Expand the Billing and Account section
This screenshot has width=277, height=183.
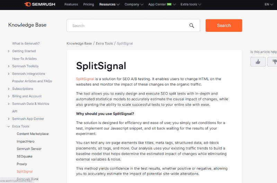9,96
